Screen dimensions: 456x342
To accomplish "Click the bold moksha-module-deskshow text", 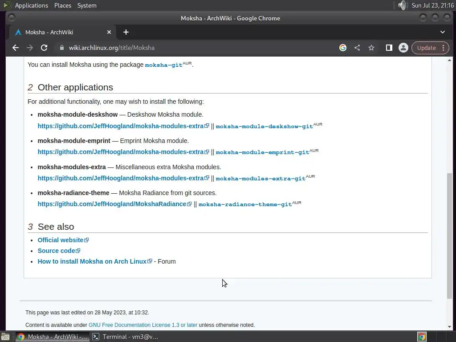I will (77, 114).
